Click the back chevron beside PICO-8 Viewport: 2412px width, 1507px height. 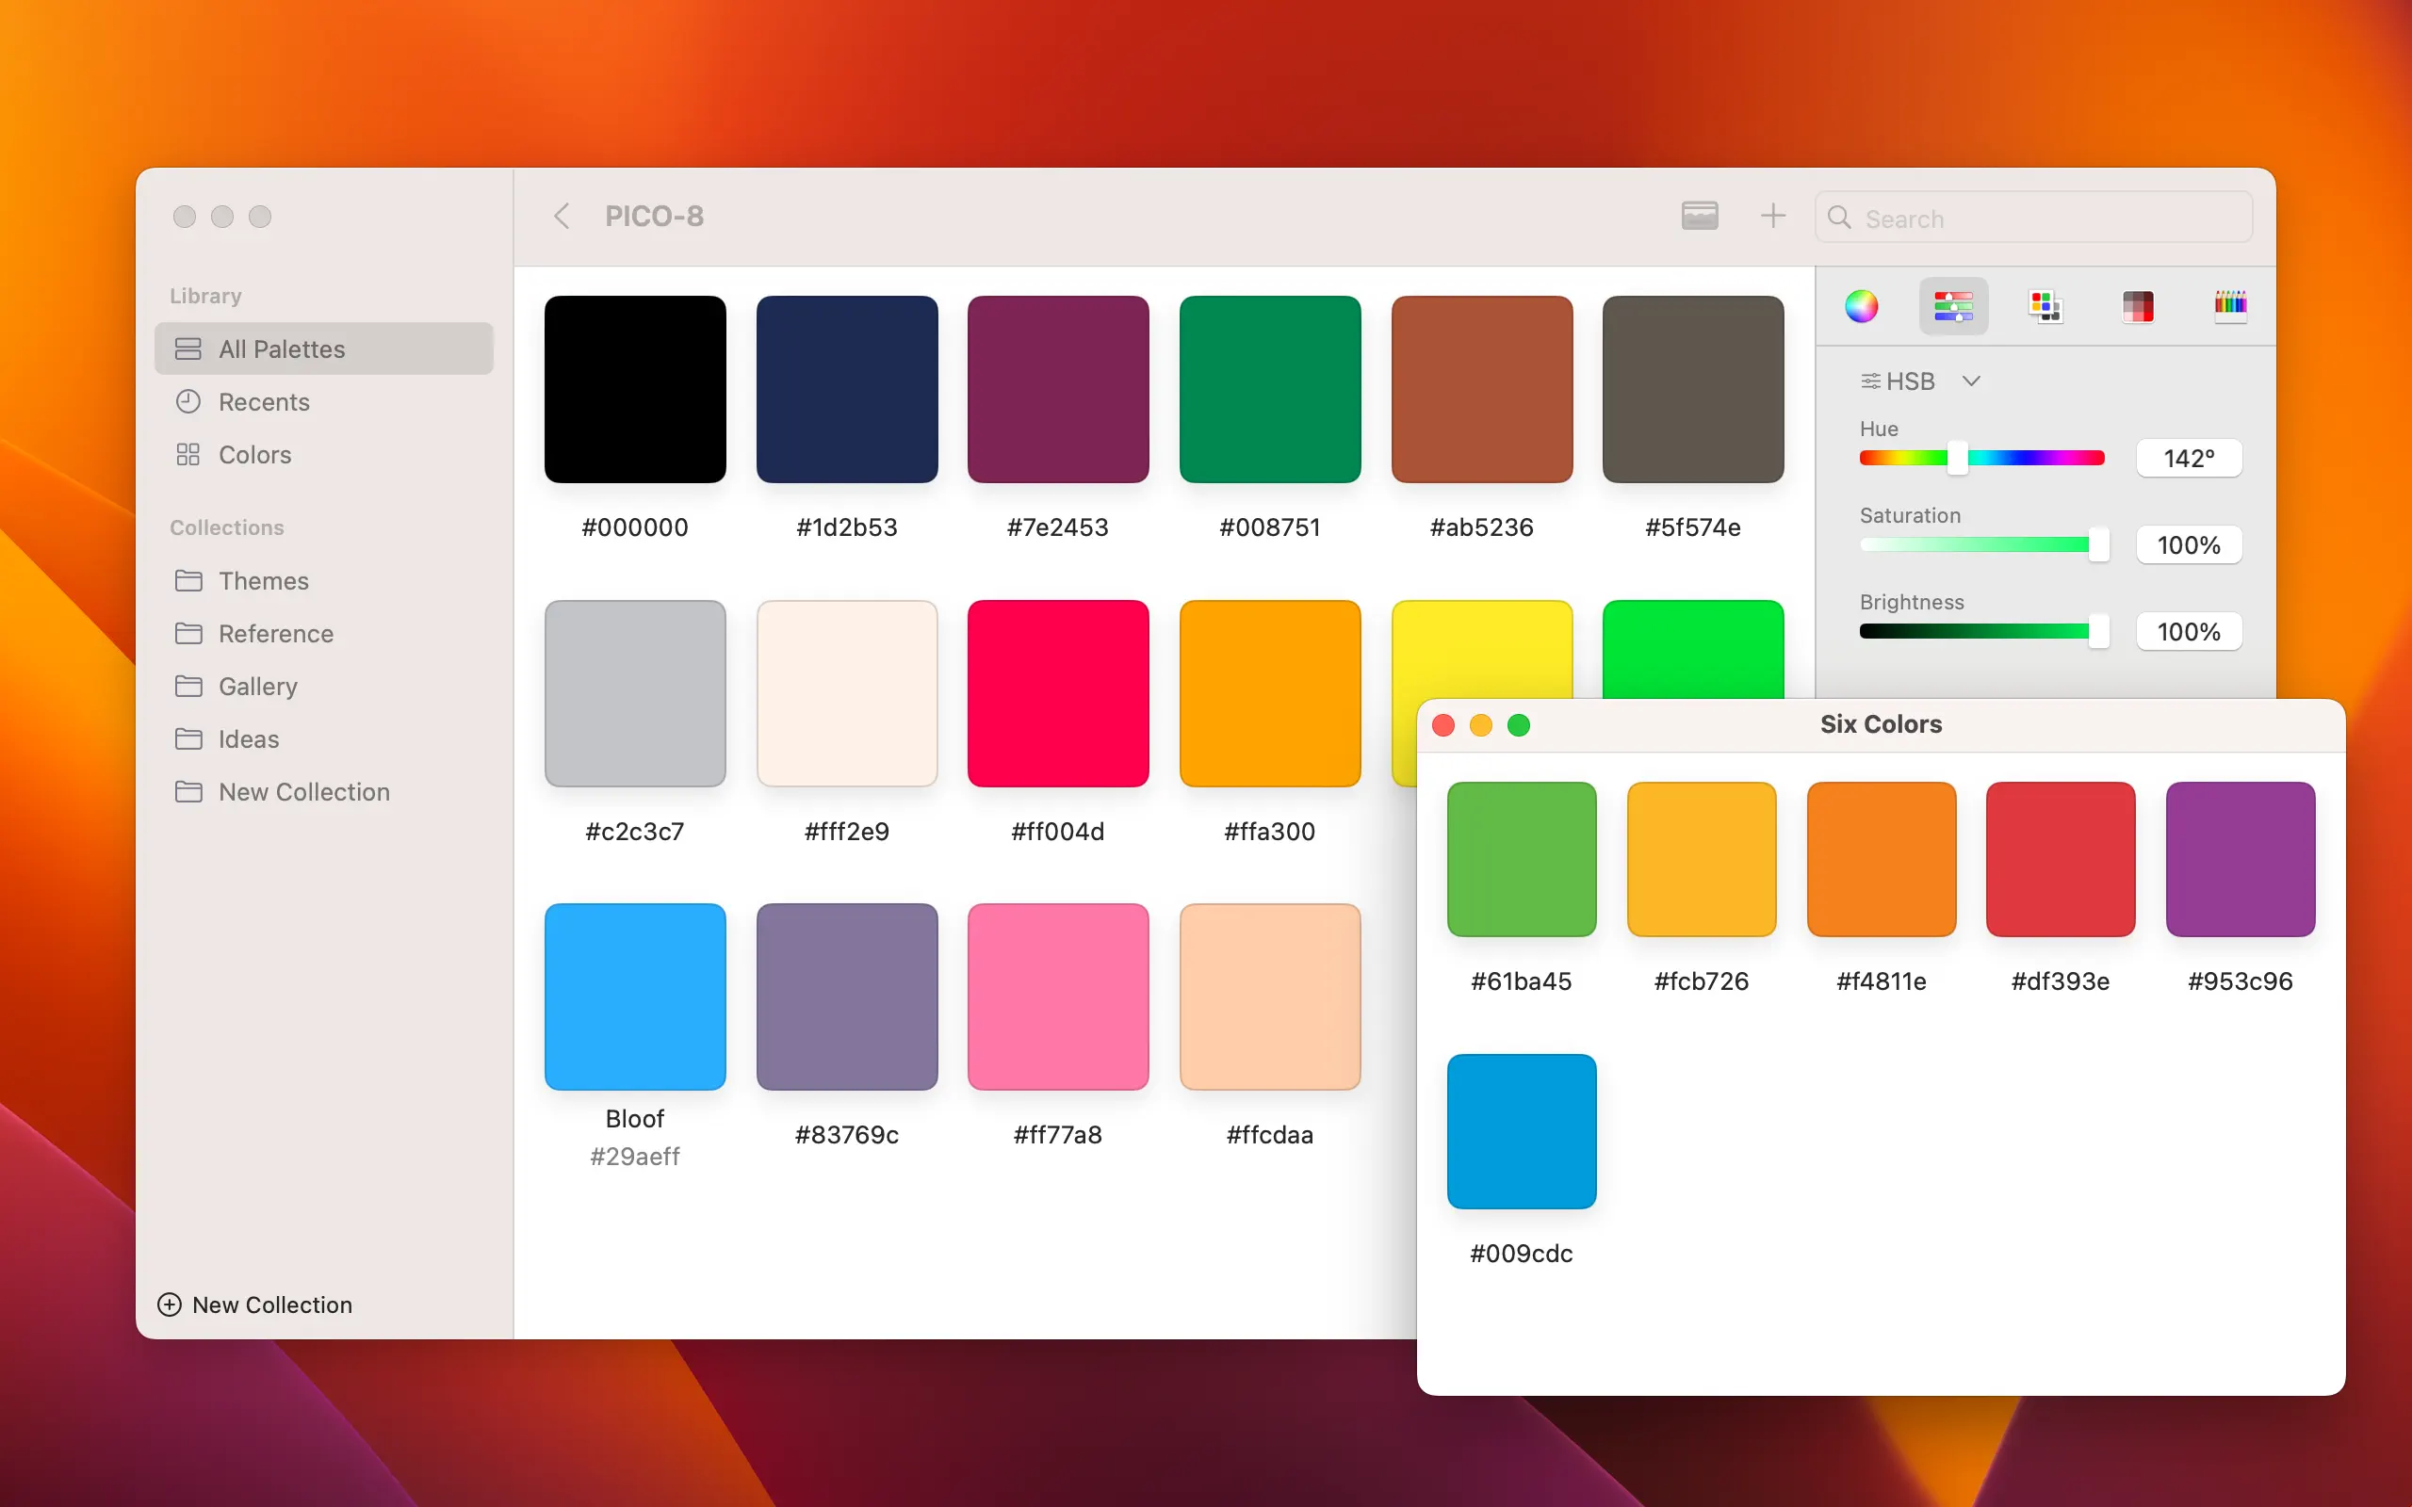pos(562,217)
